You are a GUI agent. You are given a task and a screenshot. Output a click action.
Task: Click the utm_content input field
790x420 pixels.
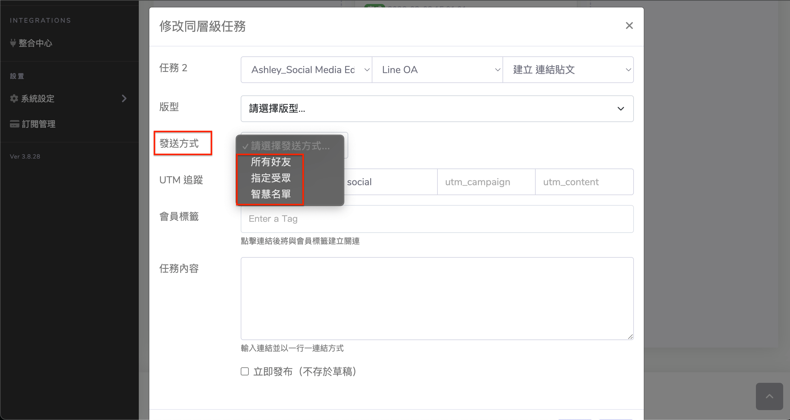tap(584, 182)
